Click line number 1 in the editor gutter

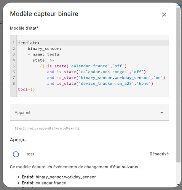[x=14, y=43]
